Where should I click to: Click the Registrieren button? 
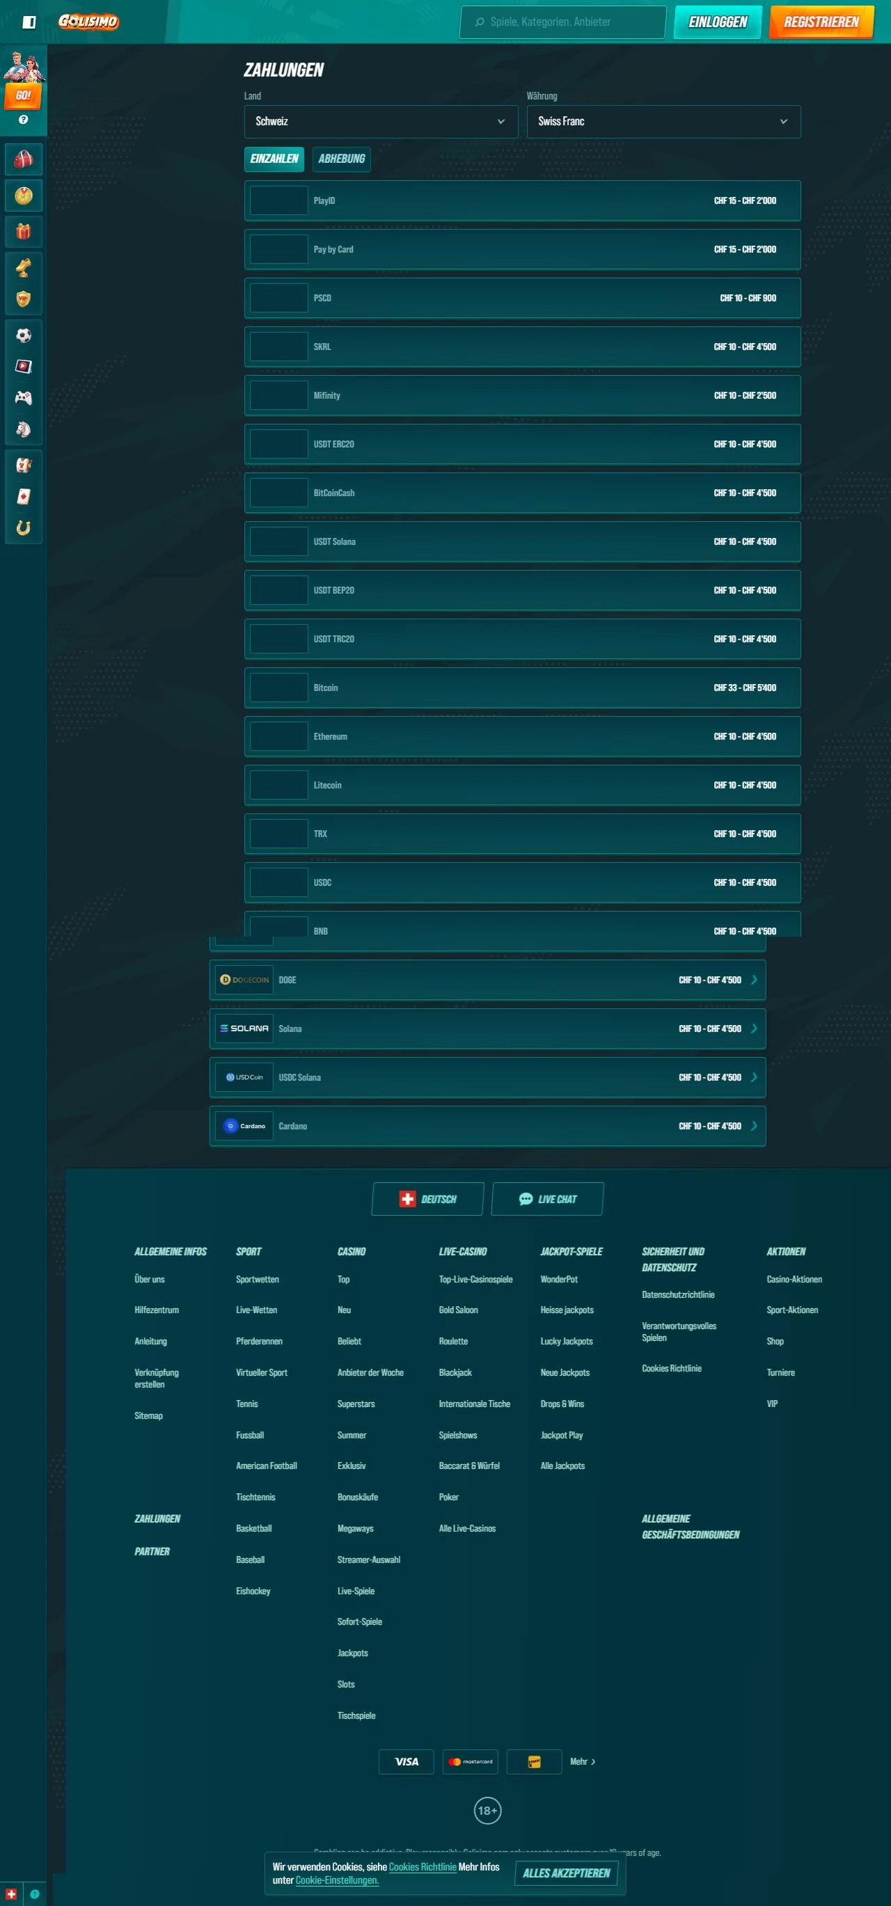tap(821, 22)
